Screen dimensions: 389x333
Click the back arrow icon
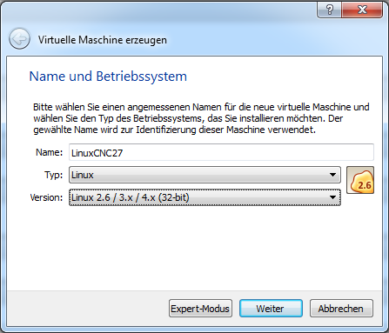point(19,38)
